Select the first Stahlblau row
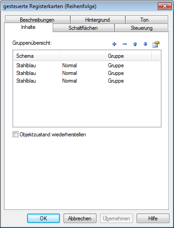174x228 pixels. [87, 65]
